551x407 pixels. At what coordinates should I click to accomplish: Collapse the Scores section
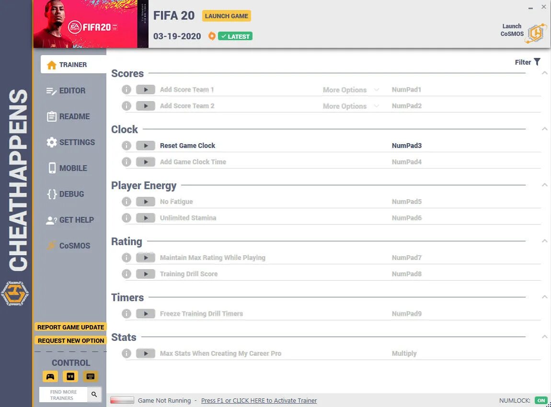click(544, 73)
